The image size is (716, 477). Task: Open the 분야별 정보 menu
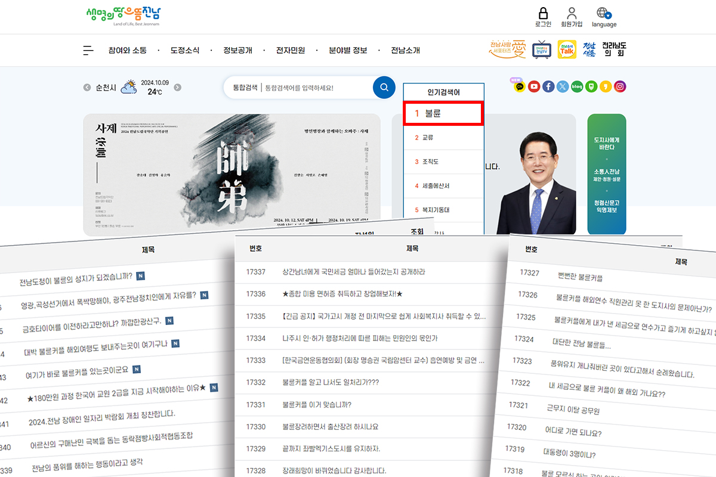tap(348, 51)
